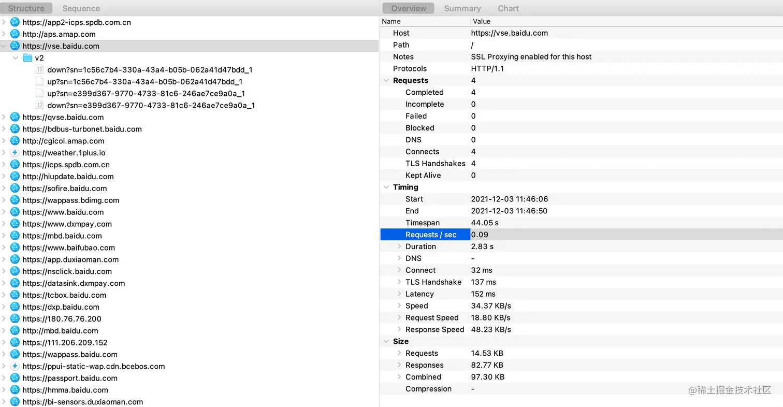The height and width of the screenshot is (407, 783).
Task: Select the https://dxp.baidu.com host
Action: pos(61,307)
